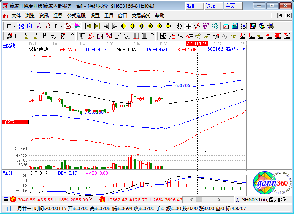
Task: Select the red step-line 9 icon
Action: (47, 26)
